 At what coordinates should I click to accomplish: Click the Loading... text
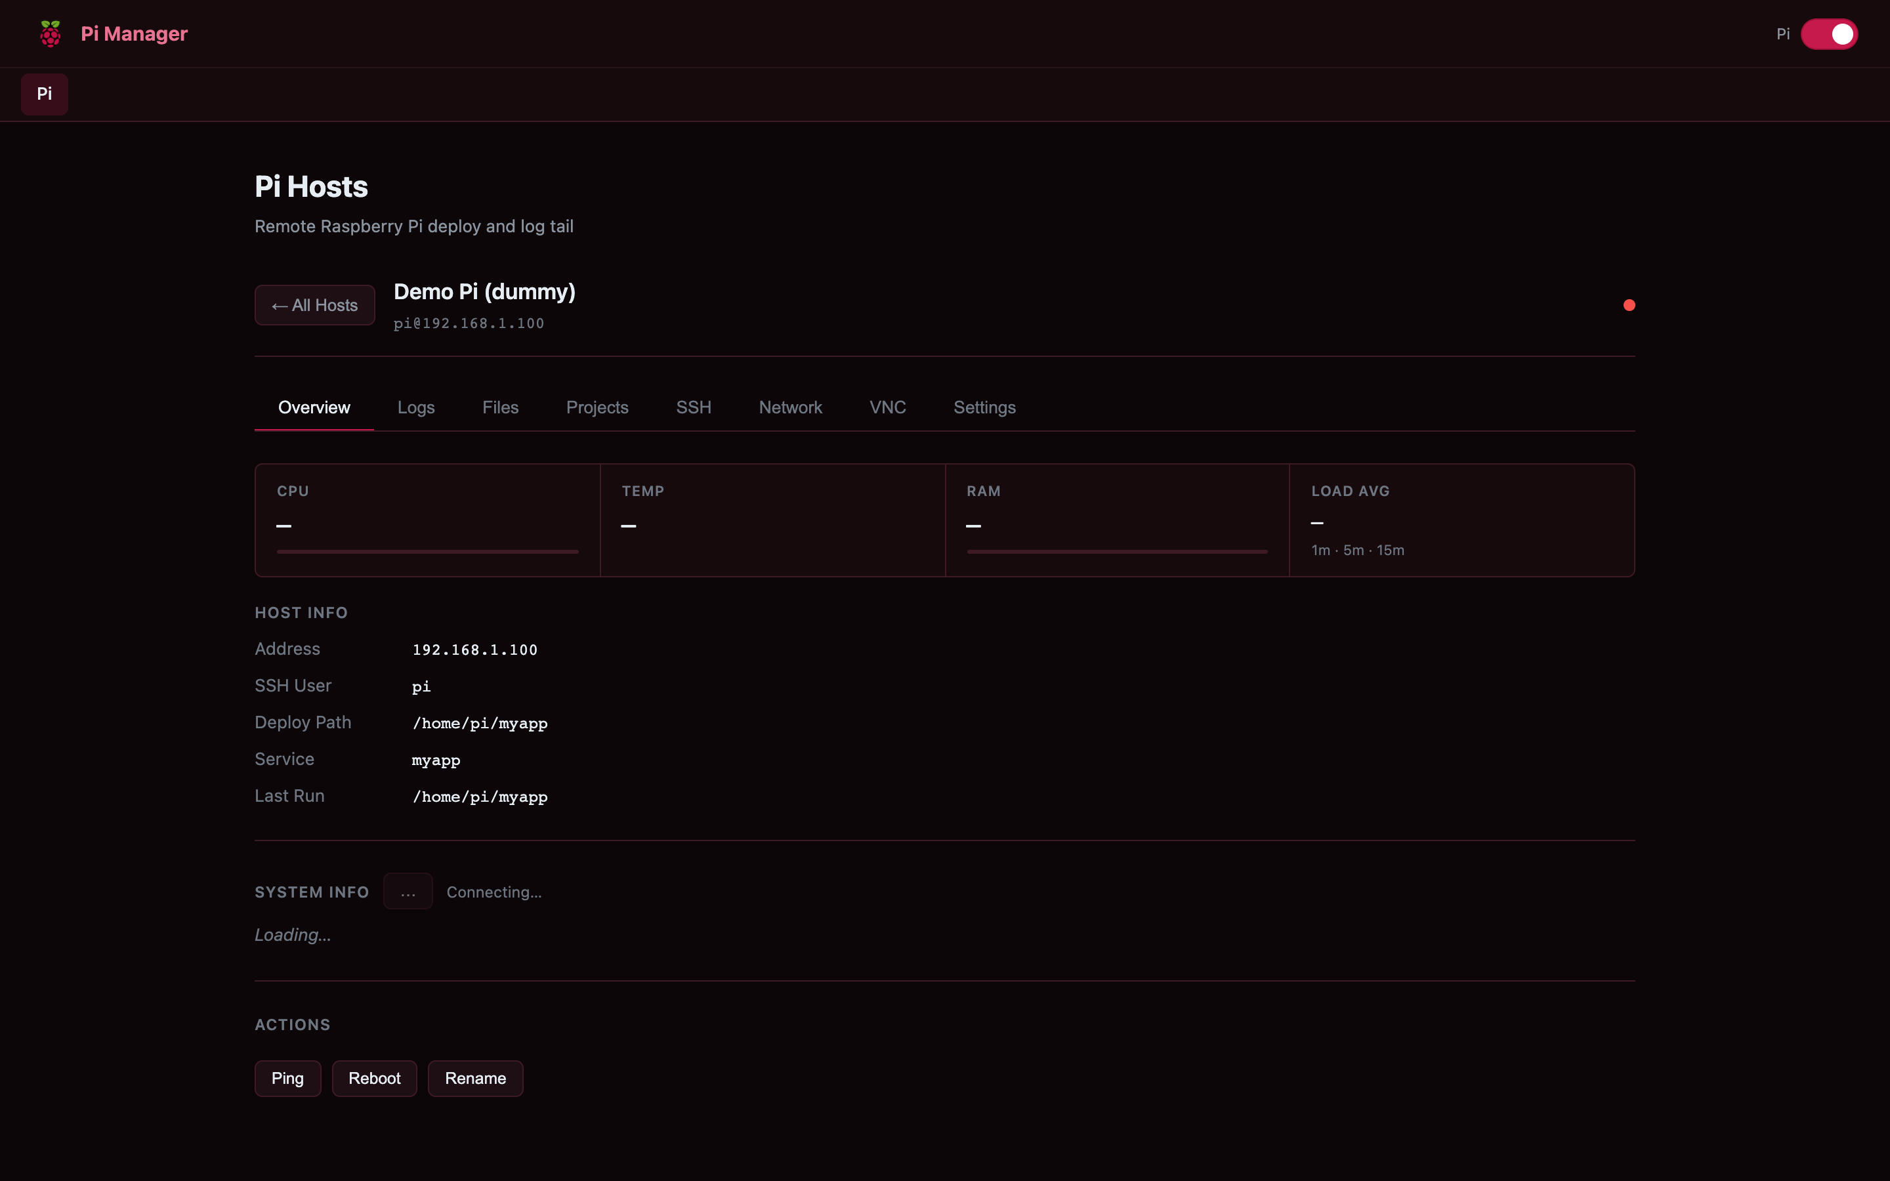pos(293,935)
